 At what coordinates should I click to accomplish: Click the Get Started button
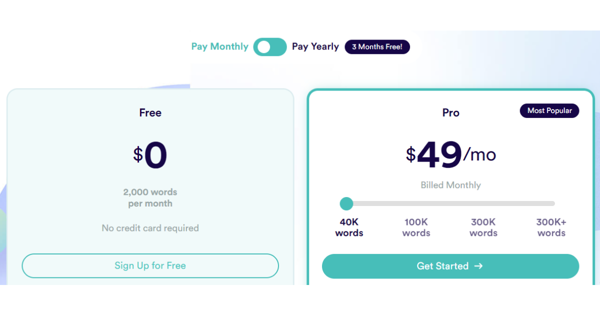tap(450, 266)
